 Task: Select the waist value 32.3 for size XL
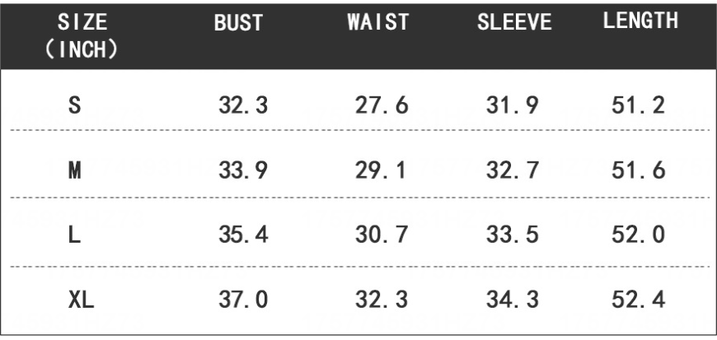(382, 300)
